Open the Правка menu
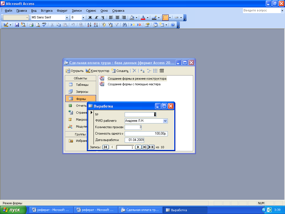 (x=22, y=11)
